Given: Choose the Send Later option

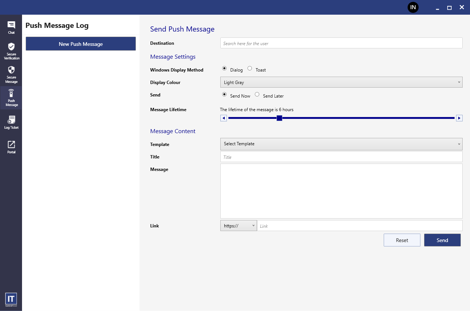Looking at the screenshot, I should (257, 95).
